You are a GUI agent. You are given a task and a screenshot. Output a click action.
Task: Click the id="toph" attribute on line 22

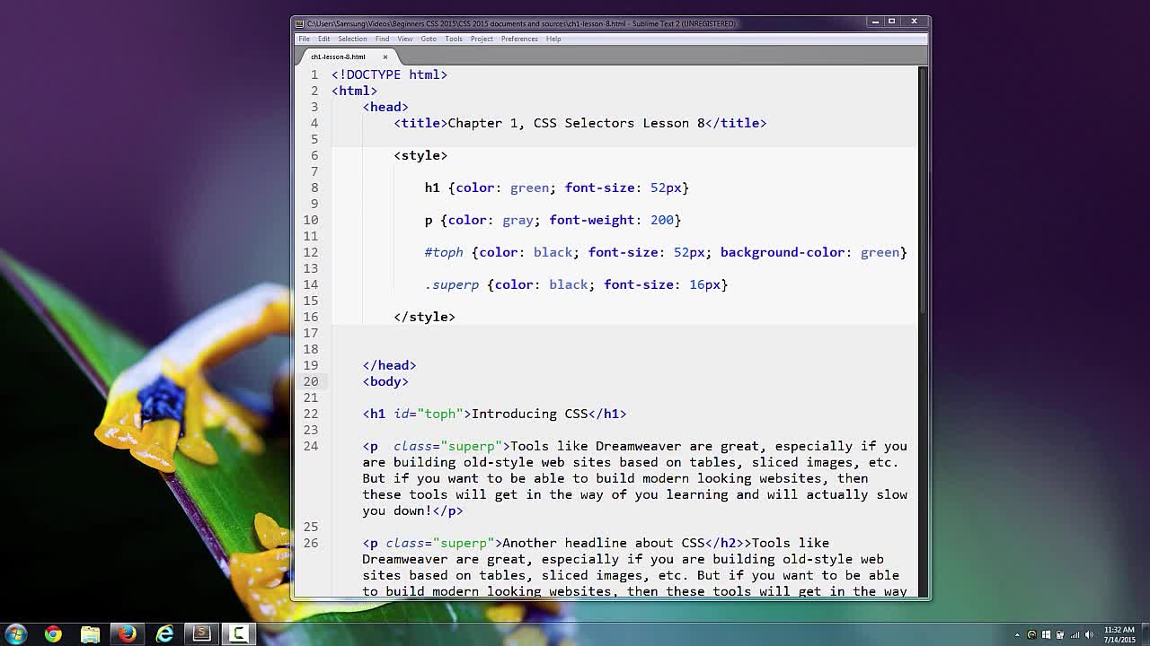[x=429, y=414]
